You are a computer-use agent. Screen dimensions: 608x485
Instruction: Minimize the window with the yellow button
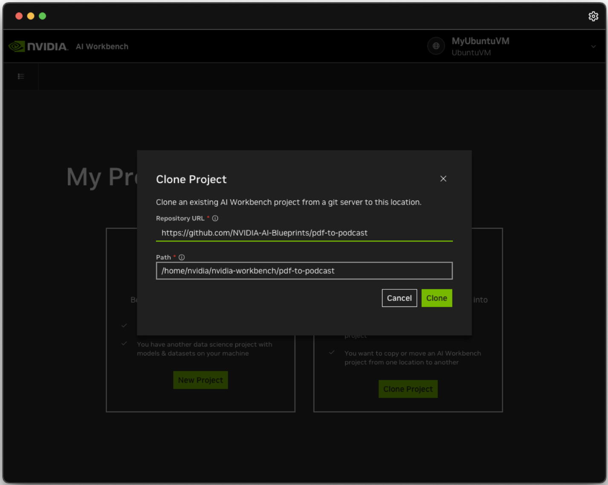coord(31,16)
